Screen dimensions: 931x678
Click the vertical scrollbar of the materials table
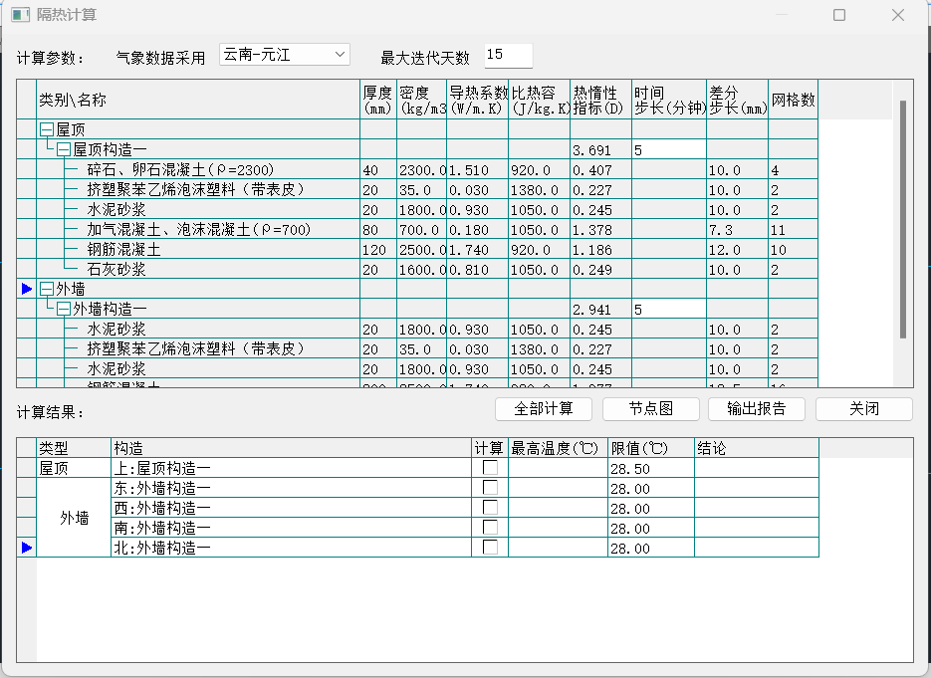(903, 219)
